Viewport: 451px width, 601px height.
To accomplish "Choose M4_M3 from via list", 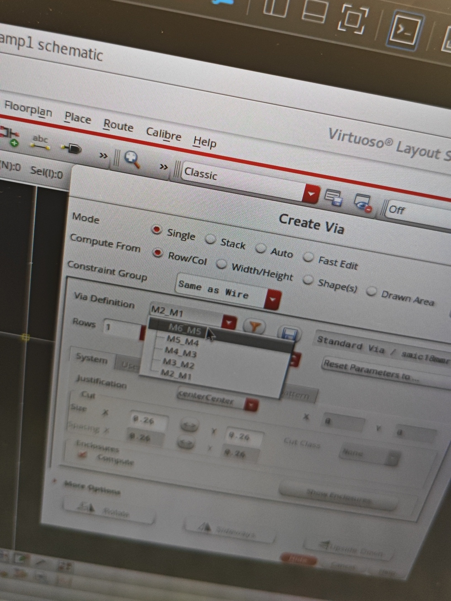I will click(x=180, y=353).
